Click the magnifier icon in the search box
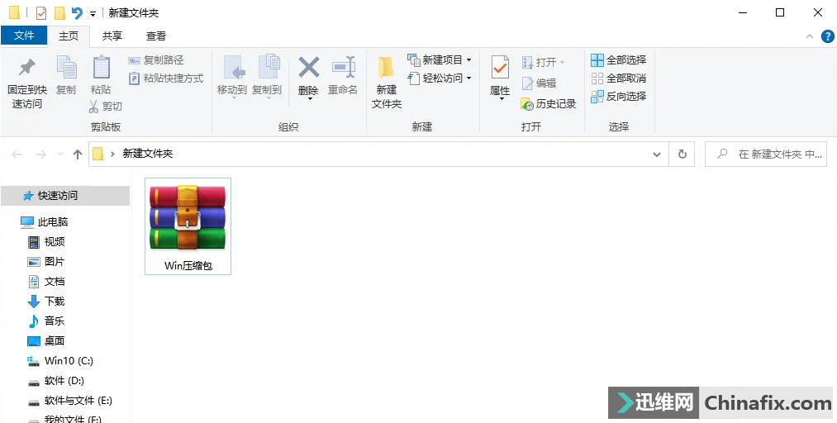Image resolution: width=837 pixels, height=423 pixels. [722, 154]
